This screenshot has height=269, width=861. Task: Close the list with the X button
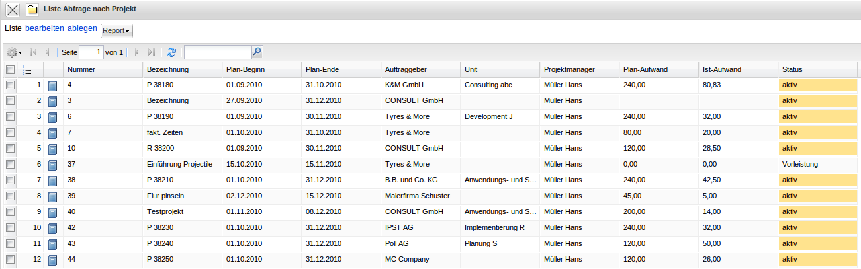12,10
